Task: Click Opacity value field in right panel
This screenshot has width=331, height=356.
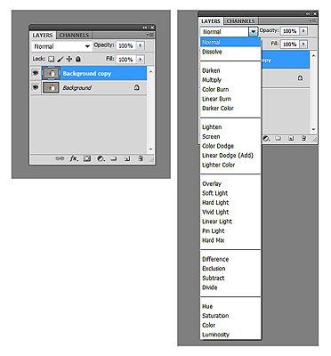Action: tap(289, 31)
